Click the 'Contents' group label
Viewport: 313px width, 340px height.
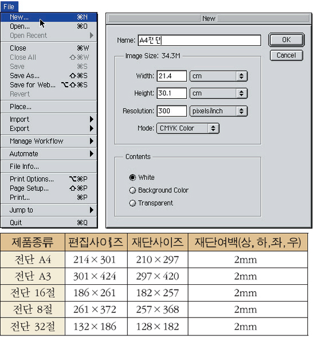tap(138, 157)
